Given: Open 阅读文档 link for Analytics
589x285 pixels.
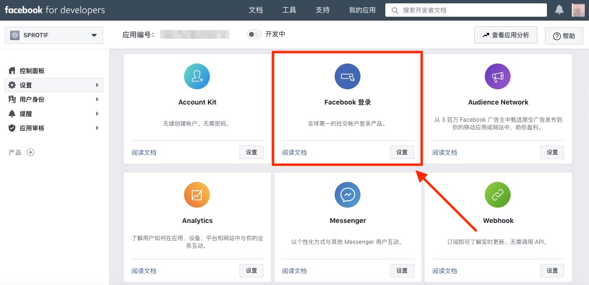Looking at the screenshot, I should click(144, 271).
